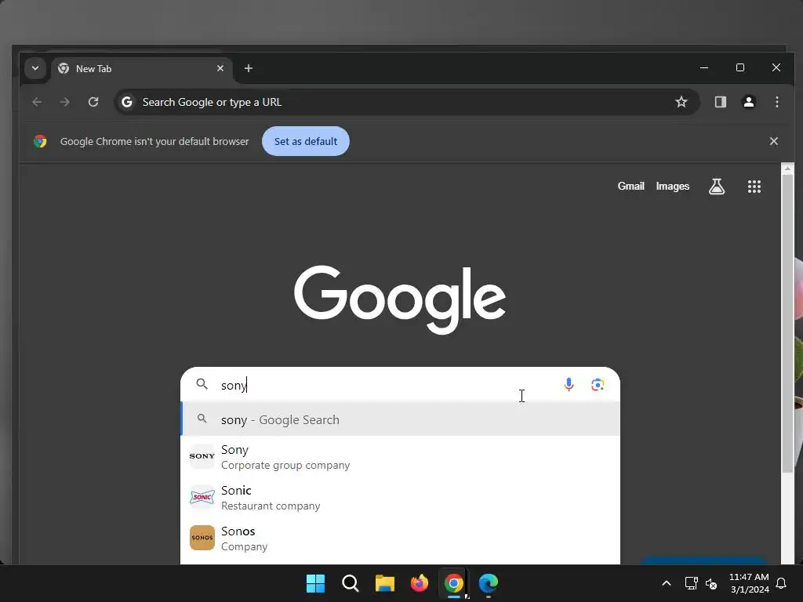Open the Chrome side panel
This screenshot has height=602, width=803.
721,102
